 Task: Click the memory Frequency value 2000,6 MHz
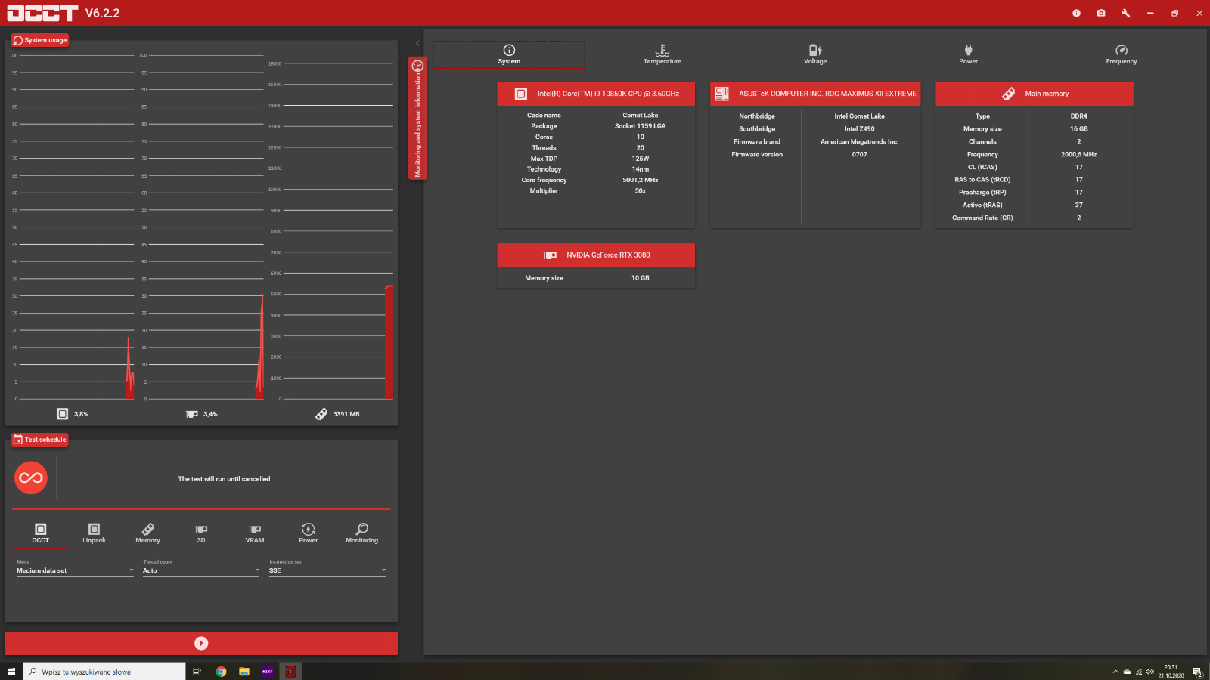coord(1079,154)
